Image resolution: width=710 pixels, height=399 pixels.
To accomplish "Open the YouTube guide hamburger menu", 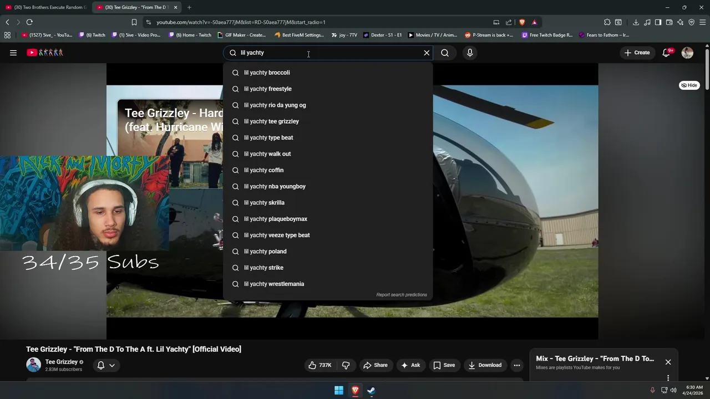I will click(13, 53).
